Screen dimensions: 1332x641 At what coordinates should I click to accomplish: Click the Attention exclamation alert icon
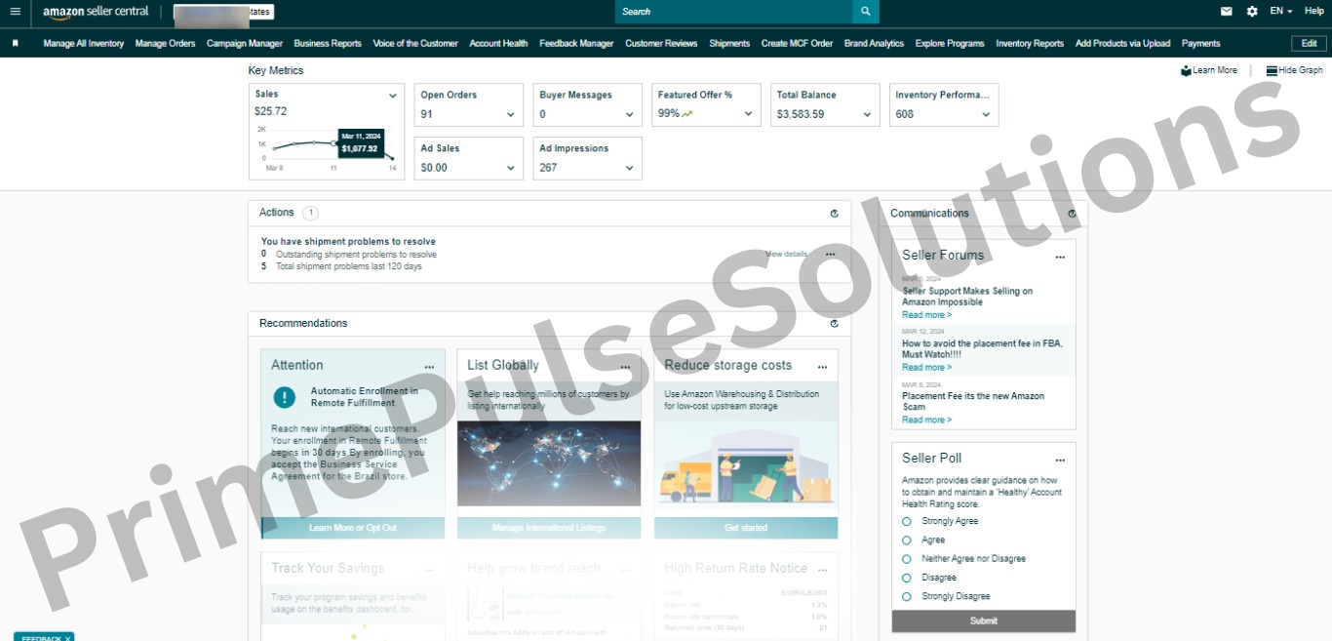click(x=284, y=397)
